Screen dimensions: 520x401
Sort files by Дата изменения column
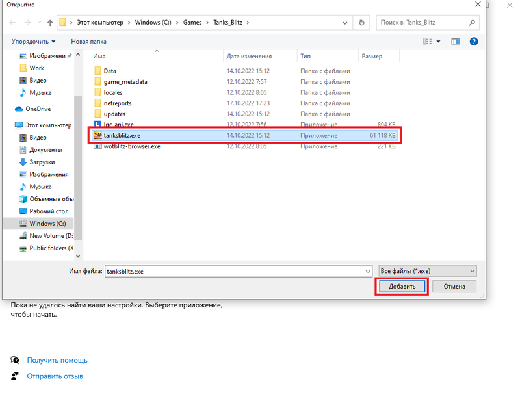coord(261,57)
